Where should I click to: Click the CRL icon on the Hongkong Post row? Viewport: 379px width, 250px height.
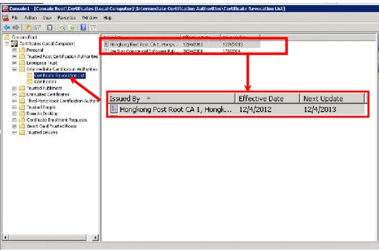(106, 44)
